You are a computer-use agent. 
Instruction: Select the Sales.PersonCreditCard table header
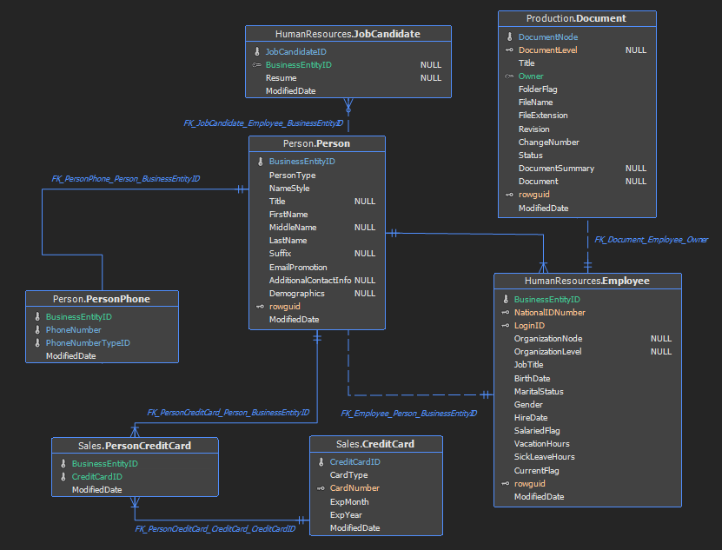click(x=135, y=446)
